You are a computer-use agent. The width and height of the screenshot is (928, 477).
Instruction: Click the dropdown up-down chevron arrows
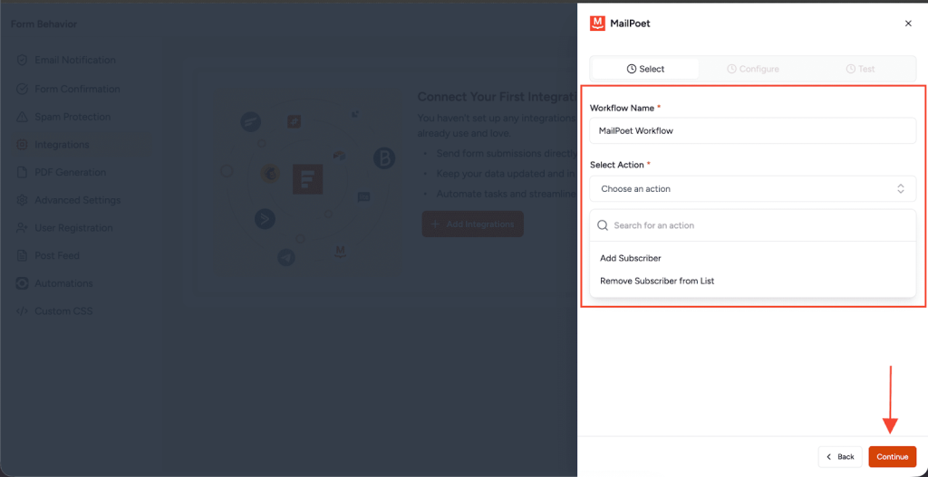pyautogui.click(x=900, y=188)
